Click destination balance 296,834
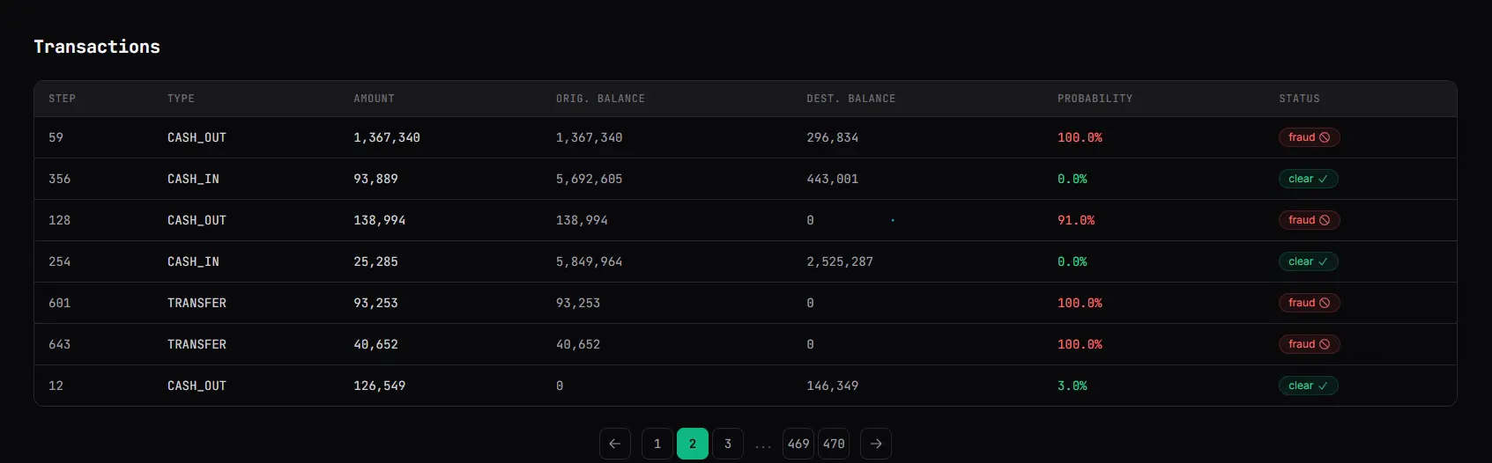The width and height of the screenshot is (1492, 463). pos(832,137)
